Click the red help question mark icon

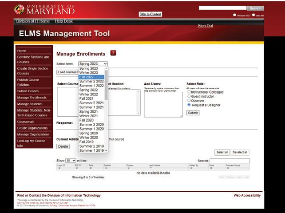point(113,53)
